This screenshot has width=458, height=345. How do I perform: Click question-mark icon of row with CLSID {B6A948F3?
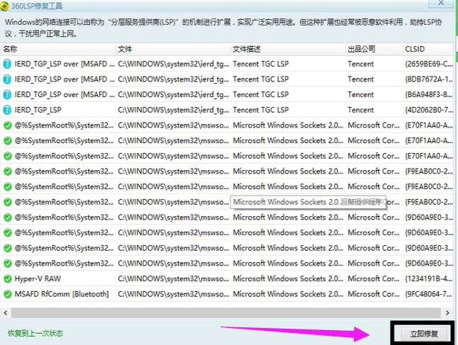[7, 94]
